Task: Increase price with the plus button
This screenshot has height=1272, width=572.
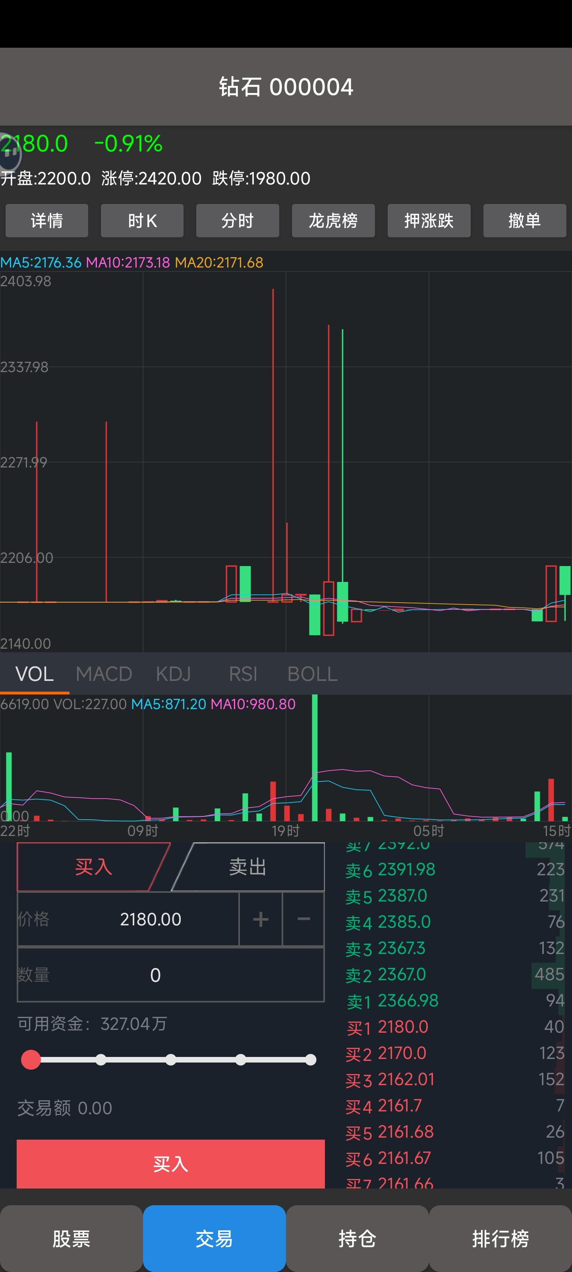Action: pyautogui.click(x=261, y=919)
